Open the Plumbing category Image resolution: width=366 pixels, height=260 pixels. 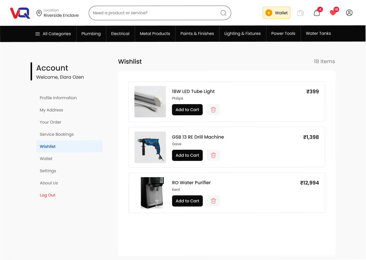pos(91,34)
